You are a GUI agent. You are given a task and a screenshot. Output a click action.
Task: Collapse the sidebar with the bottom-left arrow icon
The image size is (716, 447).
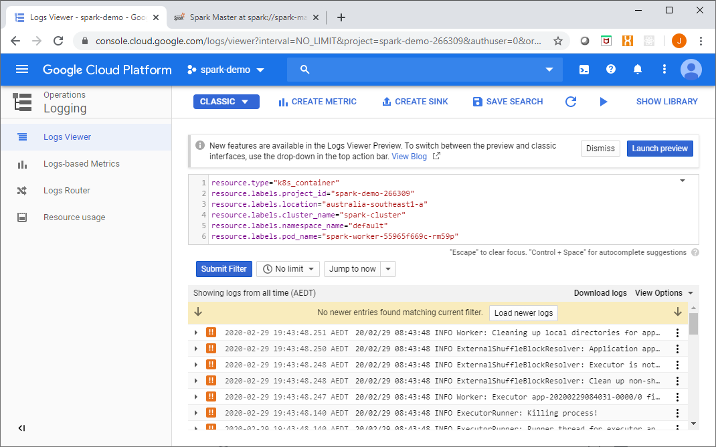[21, 428]
